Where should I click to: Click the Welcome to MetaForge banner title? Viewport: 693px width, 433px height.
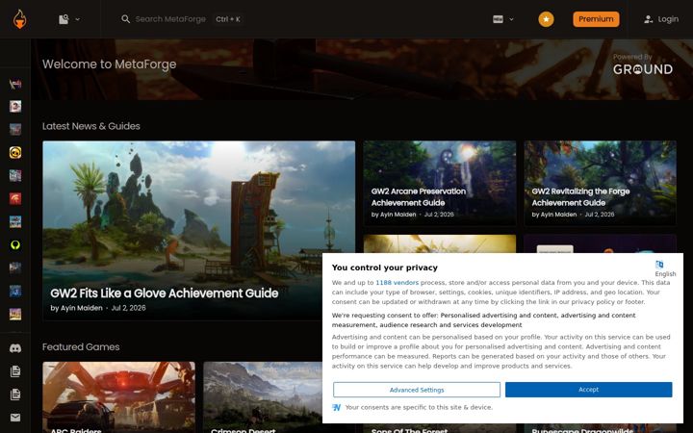coord(109,64)
